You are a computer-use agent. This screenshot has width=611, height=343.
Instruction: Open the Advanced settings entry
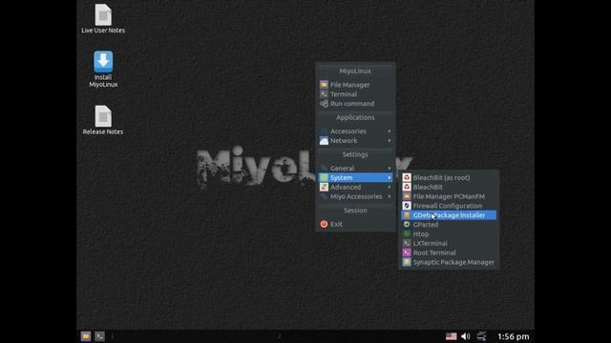(x=355, y=187)
